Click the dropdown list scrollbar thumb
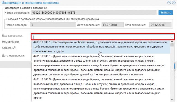Screen dimensions: 177x102 point(172,45)
